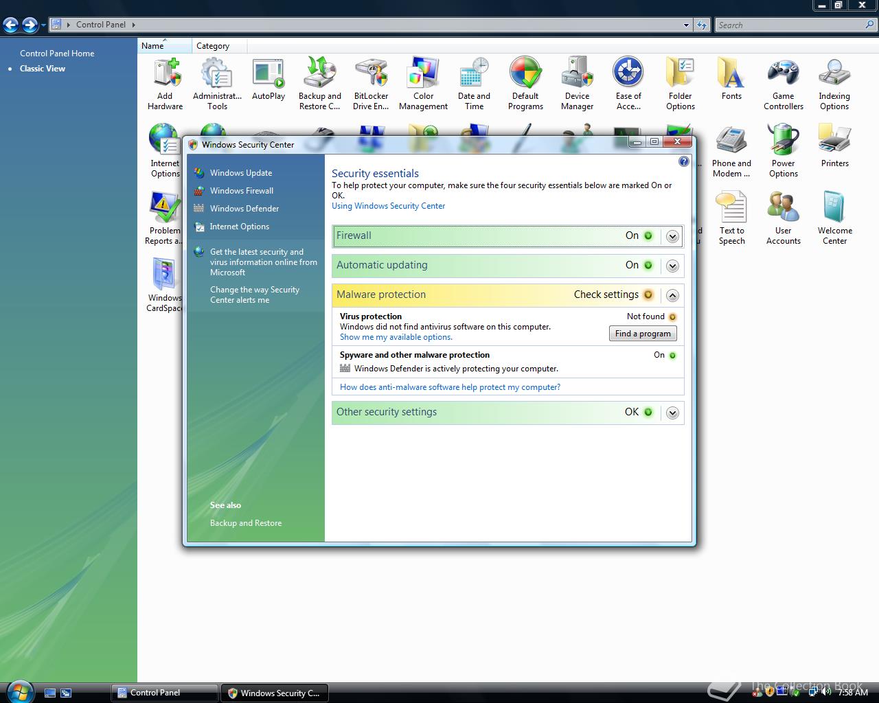Click arrow after Control Panel in address bar
Image resolution: width=879 pixels, height=703 pixels.
coord(133,25)
